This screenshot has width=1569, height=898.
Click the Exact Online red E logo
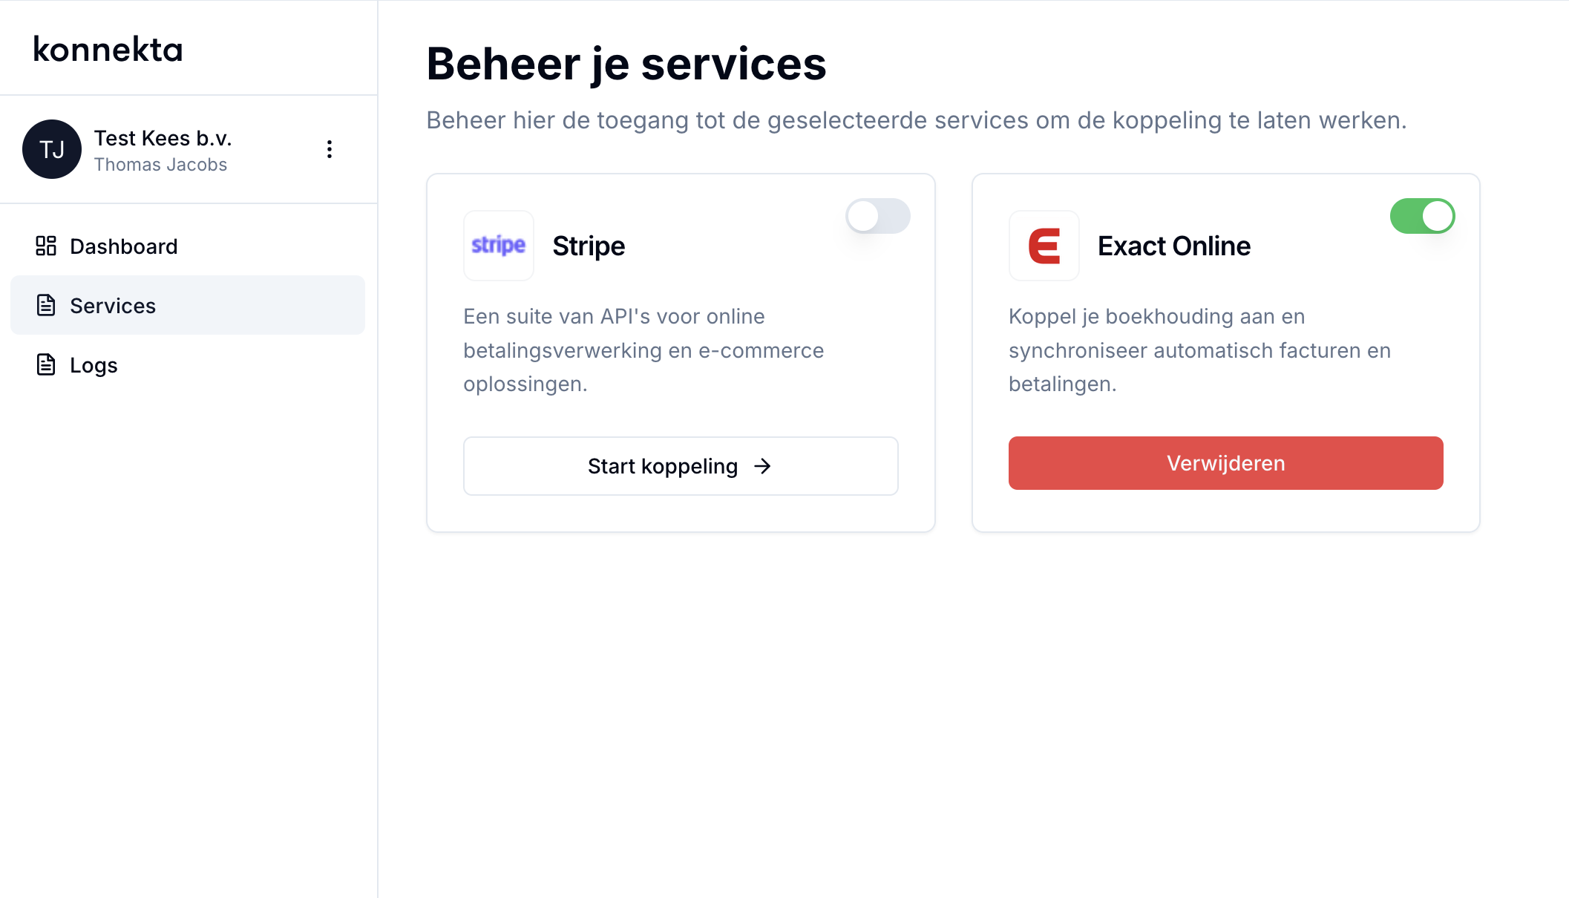click(x=1044, y=246)
